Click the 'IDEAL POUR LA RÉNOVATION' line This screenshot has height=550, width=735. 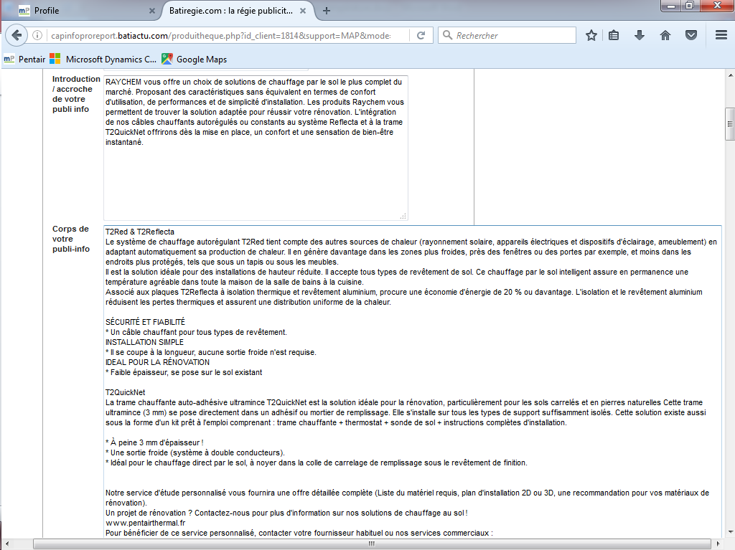tap(157, 362)
